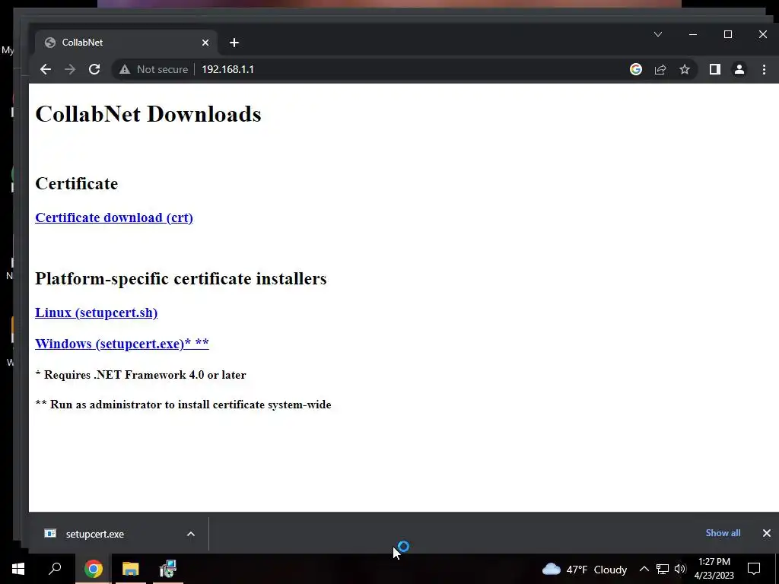Open the Chrome profile menu
The height and width of the screenshot is (584, 779).
[739, 69]
